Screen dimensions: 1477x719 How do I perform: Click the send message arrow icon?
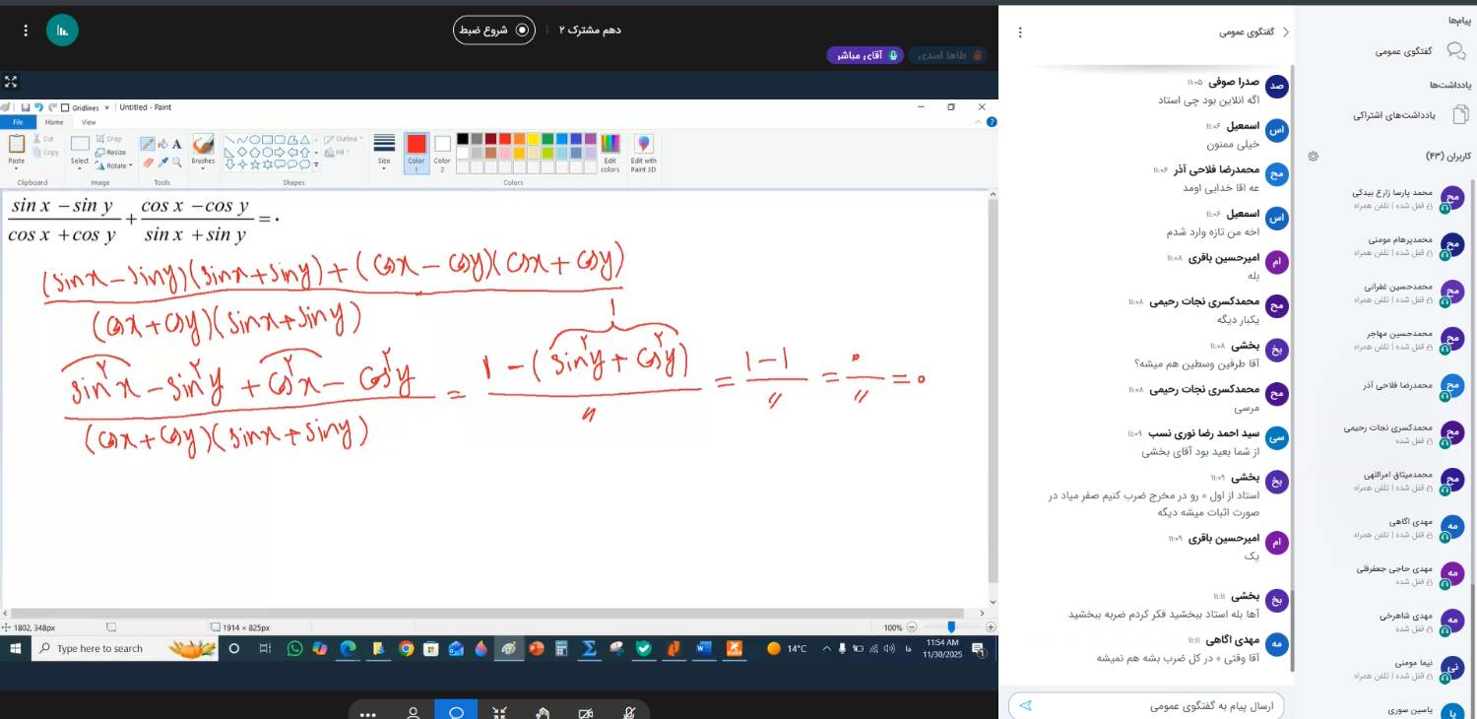[x=1026, y=705]
